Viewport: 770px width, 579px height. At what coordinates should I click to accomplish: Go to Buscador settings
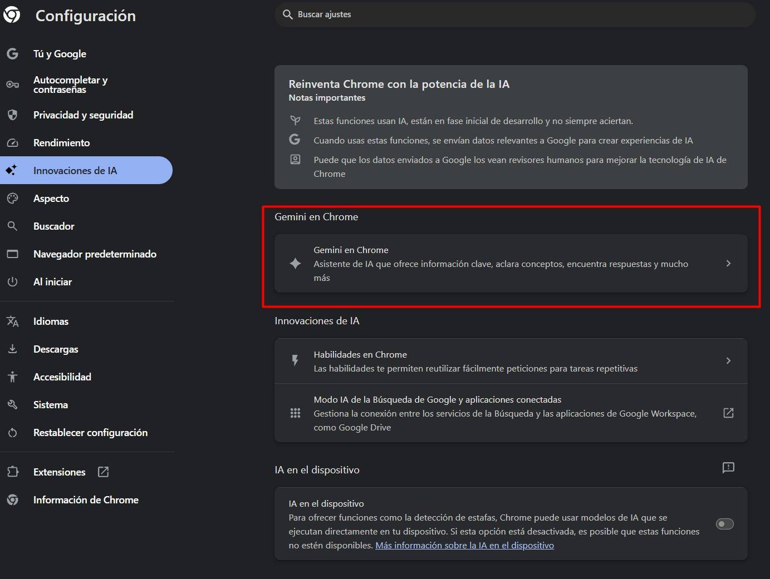[x=86, y=226]
